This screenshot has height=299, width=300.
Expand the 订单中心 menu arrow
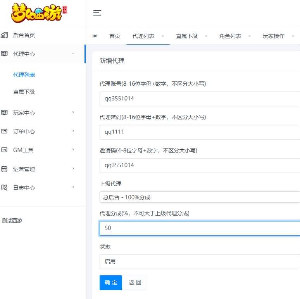[x=73, y=131]
